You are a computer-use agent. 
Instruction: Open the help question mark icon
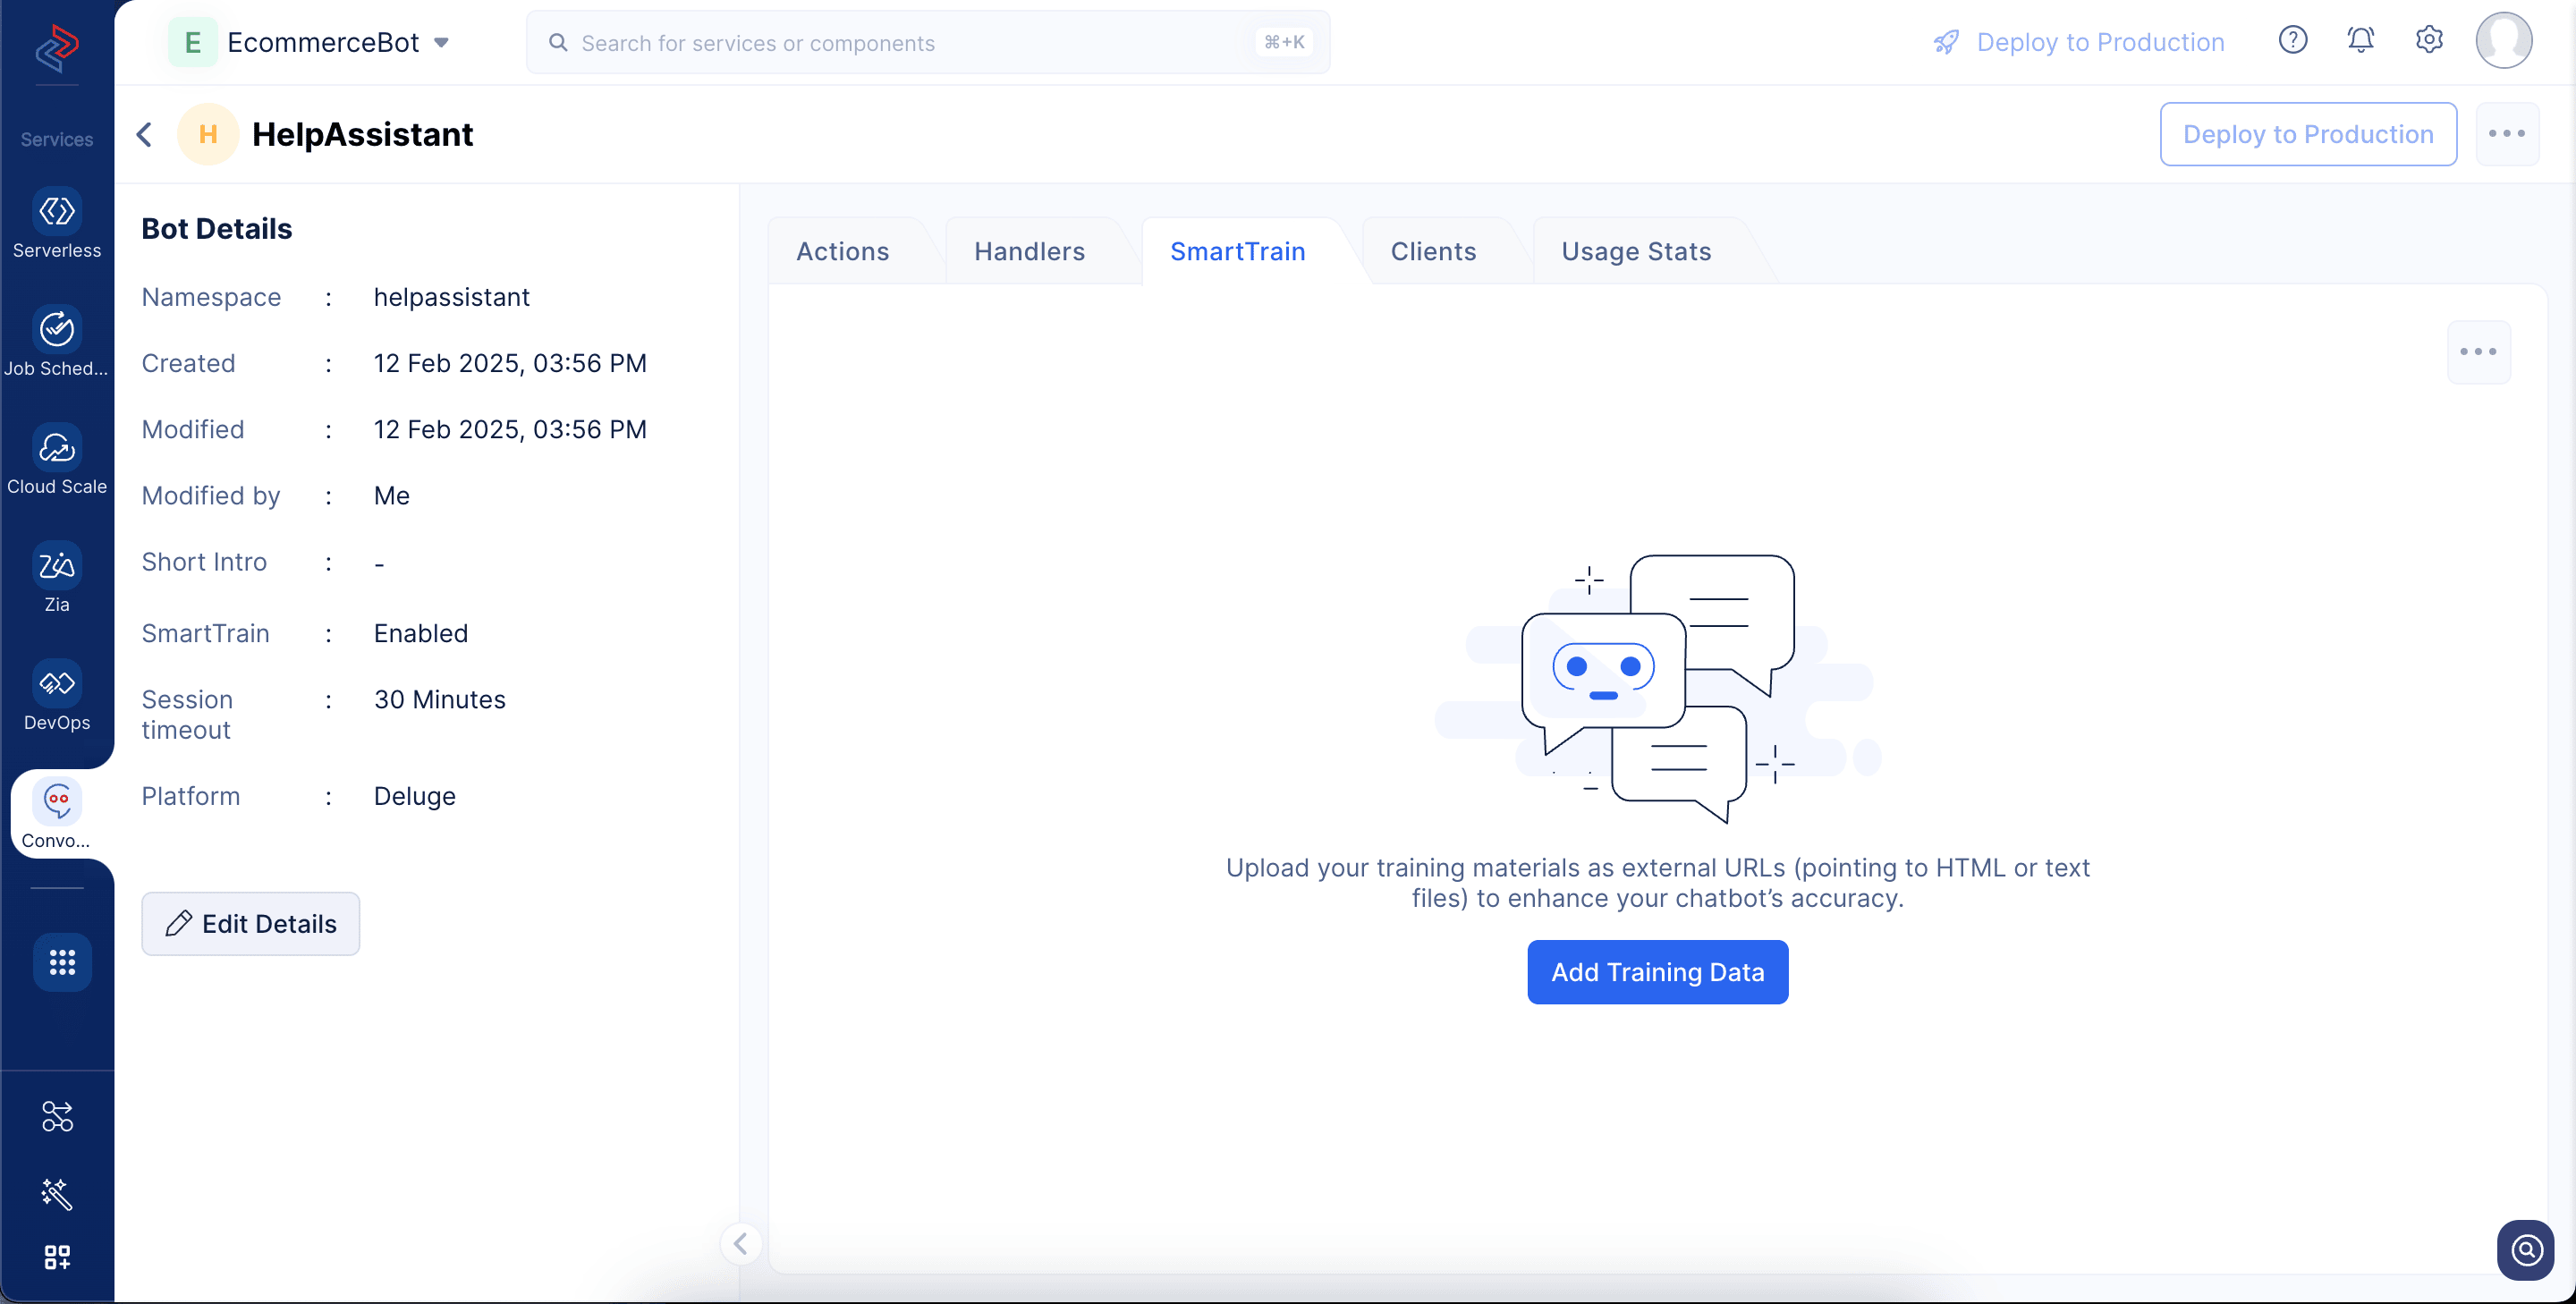click(x=2292, y=41)
